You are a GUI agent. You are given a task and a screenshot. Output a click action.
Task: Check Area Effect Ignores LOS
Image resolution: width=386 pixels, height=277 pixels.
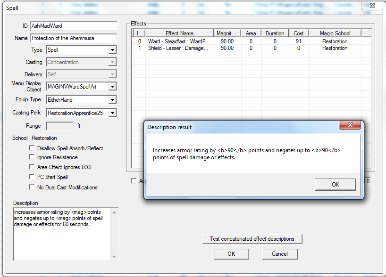[x=32, y=167]
